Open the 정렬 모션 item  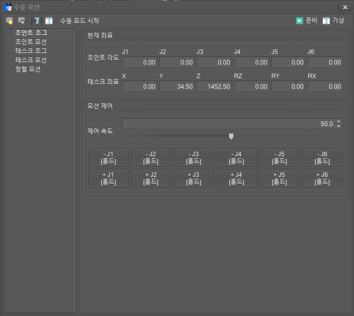pyautogui.click(x=28, y=69)
